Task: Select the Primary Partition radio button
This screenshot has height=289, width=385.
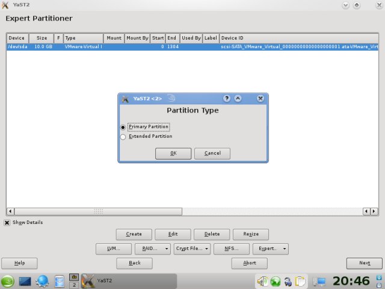Action: click(123, 127)
